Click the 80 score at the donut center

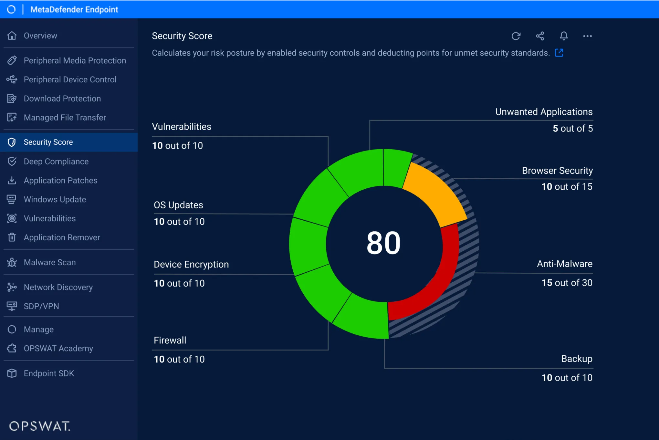[383, 243]
